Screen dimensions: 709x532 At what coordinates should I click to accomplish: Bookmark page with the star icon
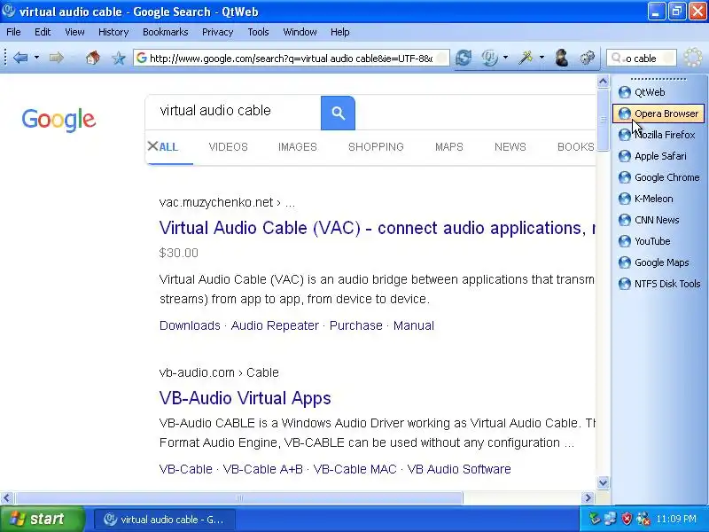(119, 58)
